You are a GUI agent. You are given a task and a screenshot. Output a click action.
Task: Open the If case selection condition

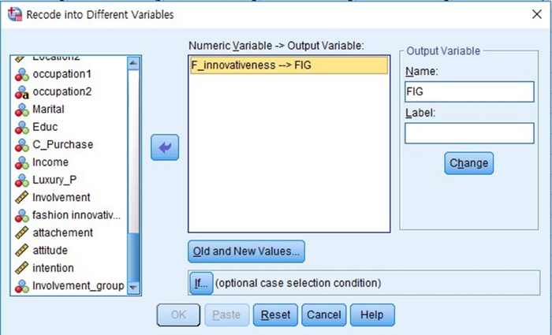coord(200,282)
